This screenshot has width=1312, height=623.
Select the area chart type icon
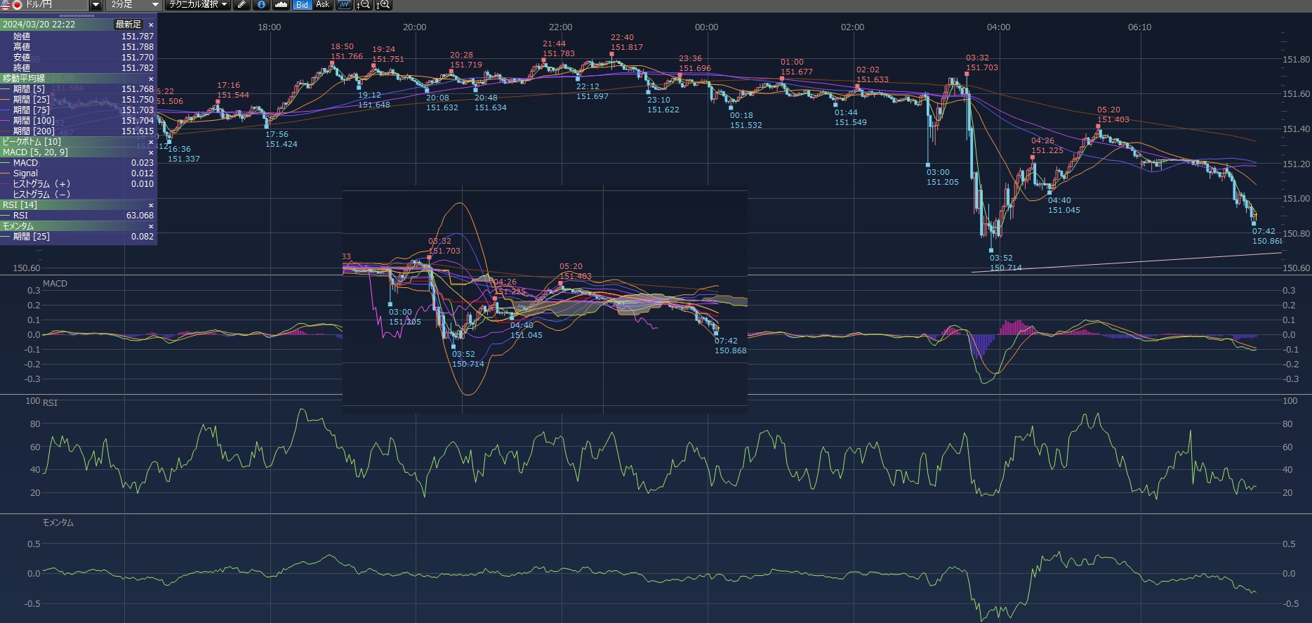click(x=281, y=5)
